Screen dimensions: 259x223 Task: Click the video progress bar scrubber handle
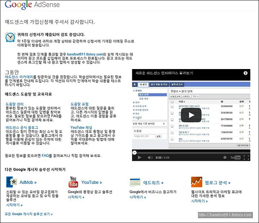(x=135, y=153)
